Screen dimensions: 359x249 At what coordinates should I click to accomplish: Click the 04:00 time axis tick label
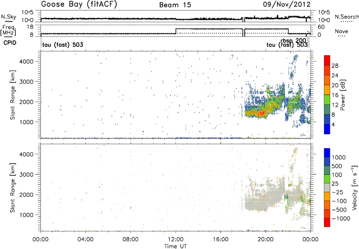click(x=86, y=240)
